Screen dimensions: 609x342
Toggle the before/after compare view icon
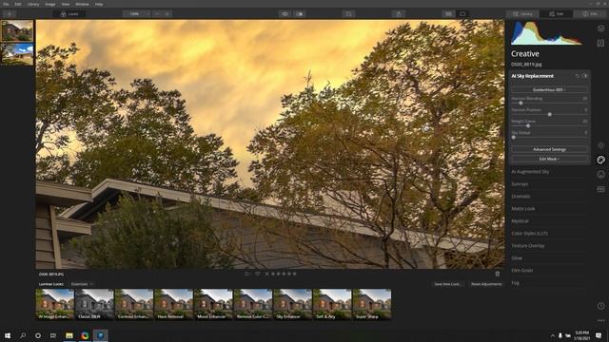300,14
